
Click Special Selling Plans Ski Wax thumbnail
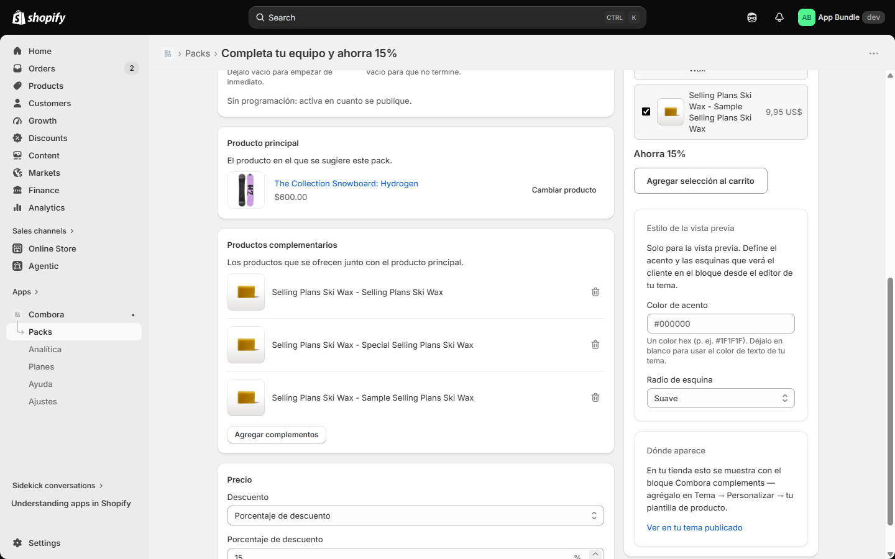(246, 345)
